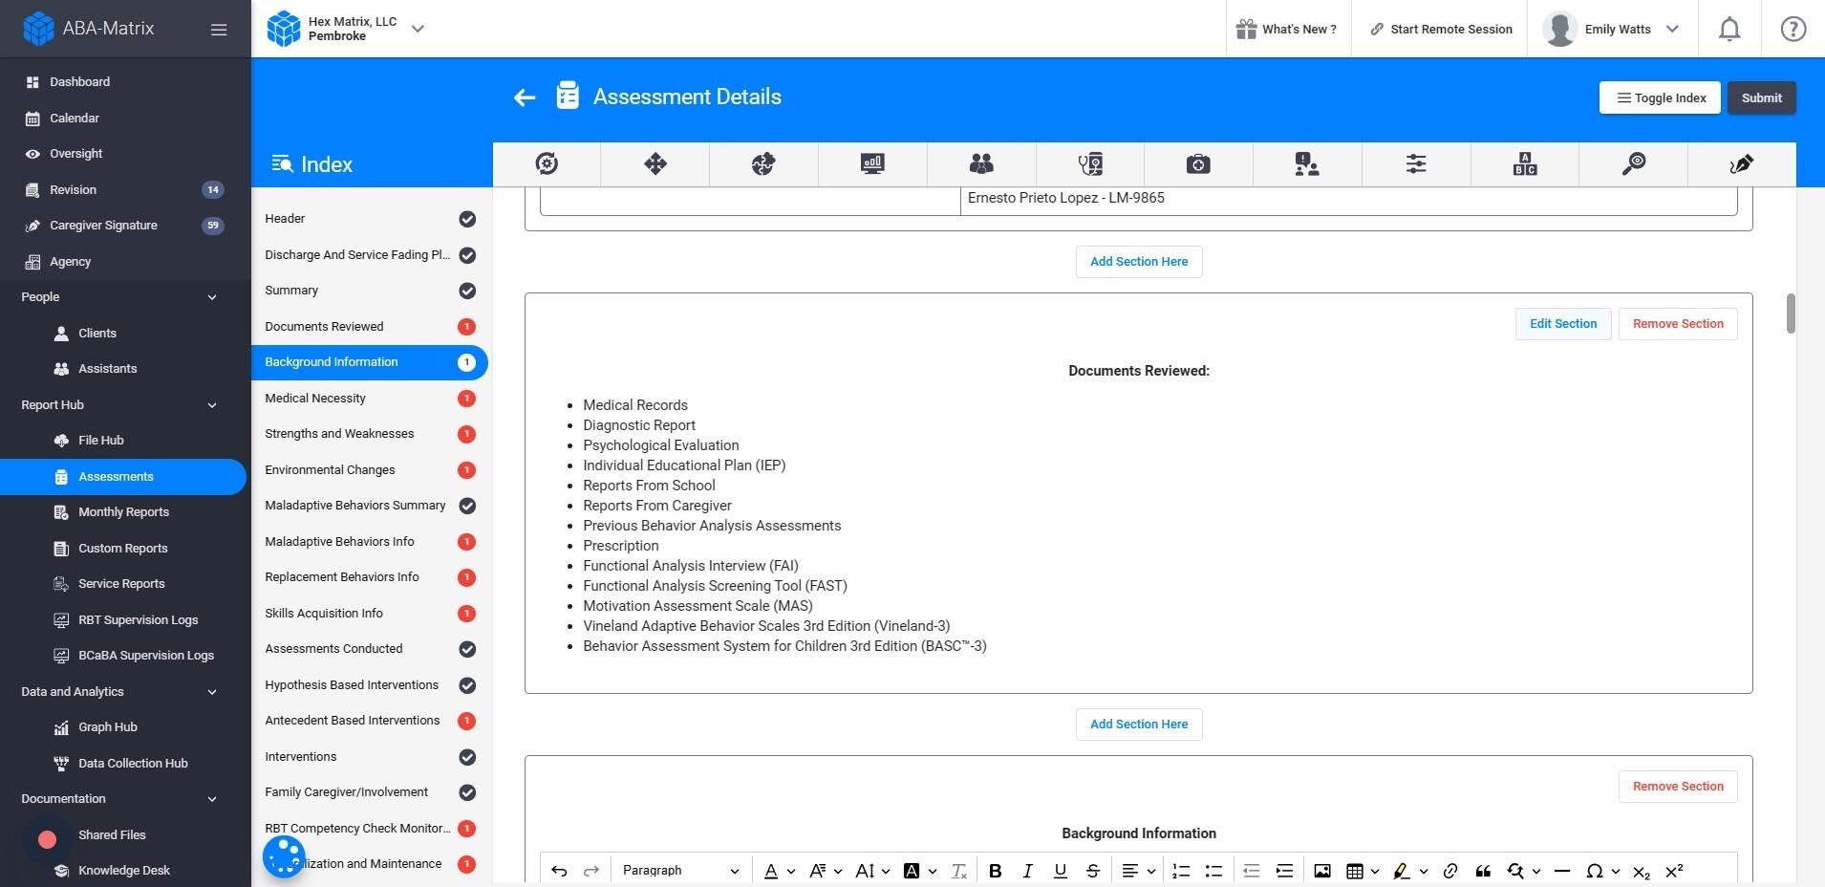Open the person alert icon tab

click(1307, 163)
